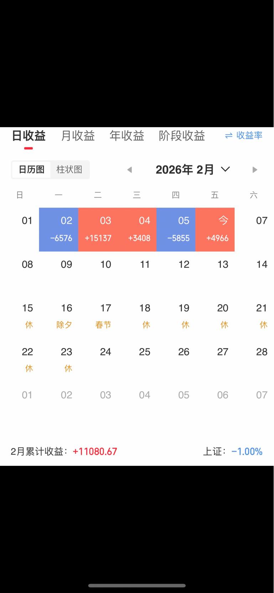This screenshot has height=593, width=274.
Task: Go to previous month arrow
Action: click(x=130, y=170)
